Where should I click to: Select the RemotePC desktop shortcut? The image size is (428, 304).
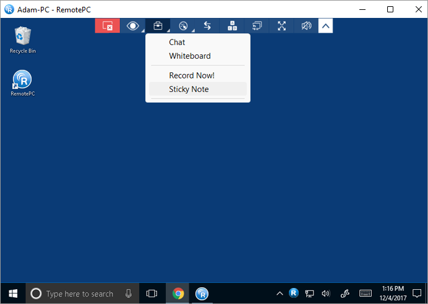(x=23, y=83)
